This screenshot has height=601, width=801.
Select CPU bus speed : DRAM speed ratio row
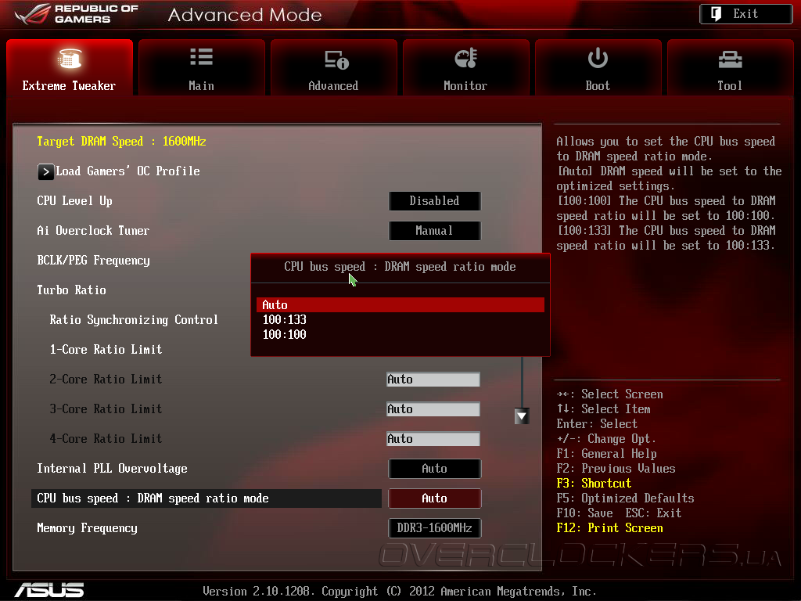click(x=207, y=498)
